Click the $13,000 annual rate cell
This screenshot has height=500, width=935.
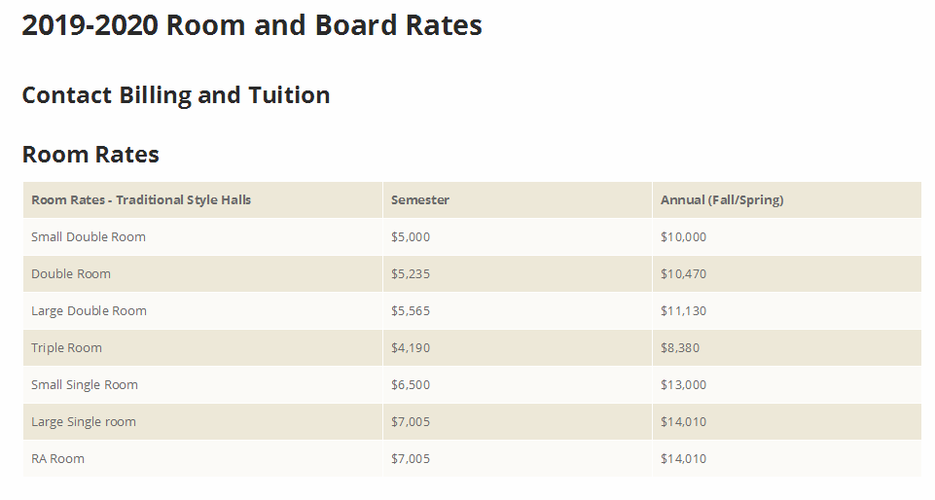683,384
